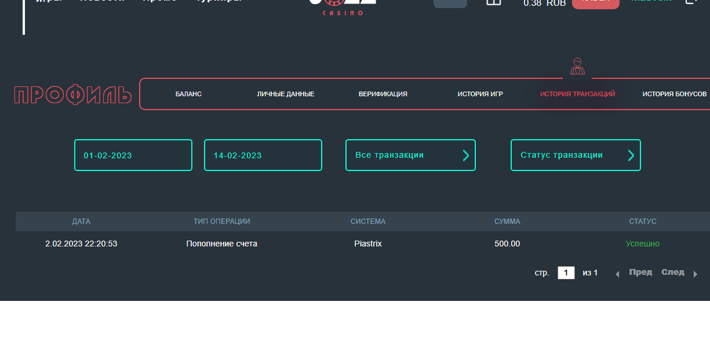
Task: Edit the end date field 14-02-2023
Action: (263, 155)
